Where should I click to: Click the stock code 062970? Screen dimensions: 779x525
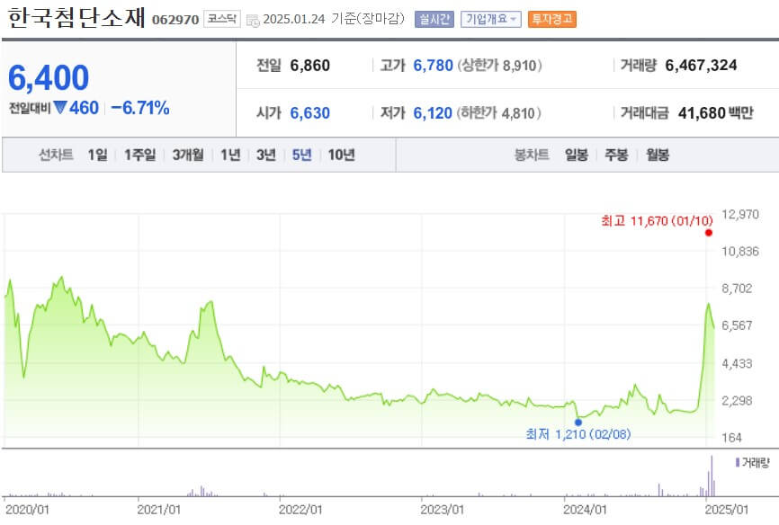(x=175, y=20)
